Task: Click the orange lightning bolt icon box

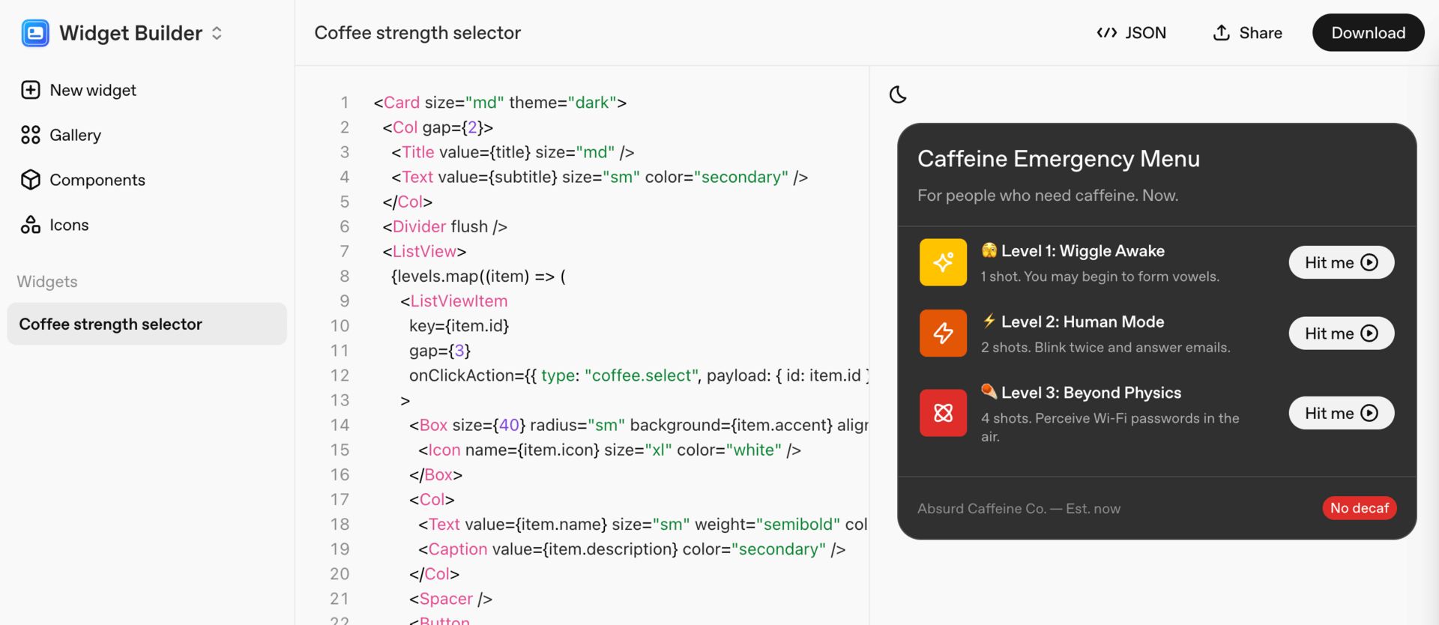Action: 943,333
